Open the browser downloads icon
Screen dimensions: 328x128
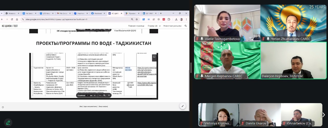click(x=176, y=19)
